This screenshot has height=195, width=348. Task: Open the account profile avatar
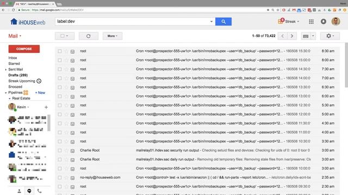[x=335, y=22]
